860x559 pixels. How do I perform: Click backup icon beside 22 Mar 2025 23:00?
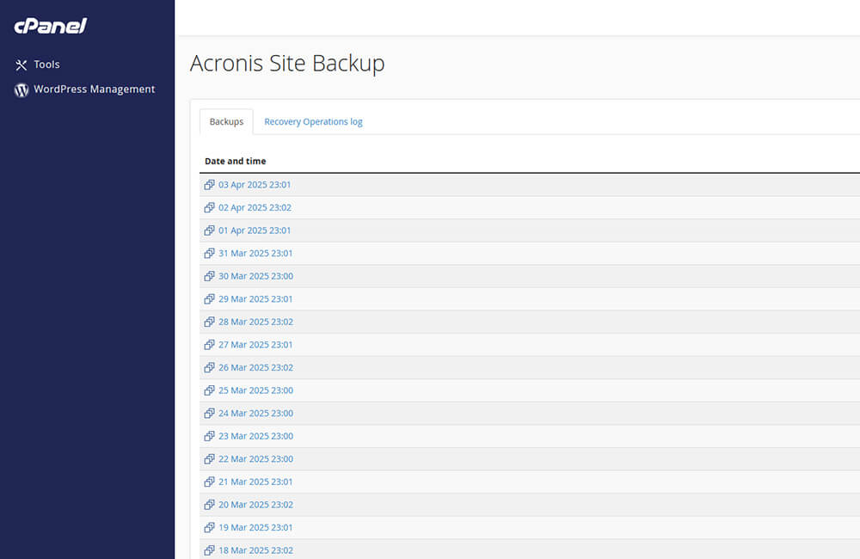click(209, 459)
